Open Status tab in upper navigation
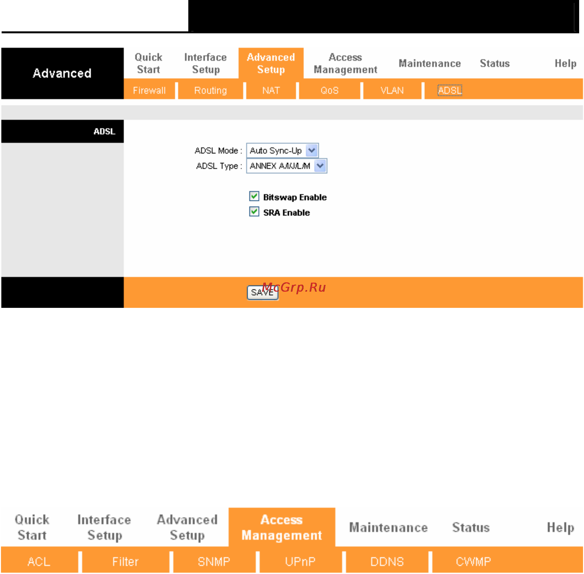 (495, 63)
